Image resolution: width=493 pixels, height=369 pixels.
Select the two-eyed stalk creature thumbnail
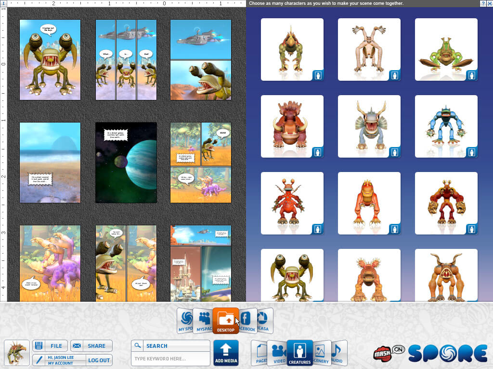pyautogui.click(x=292, y=275)
